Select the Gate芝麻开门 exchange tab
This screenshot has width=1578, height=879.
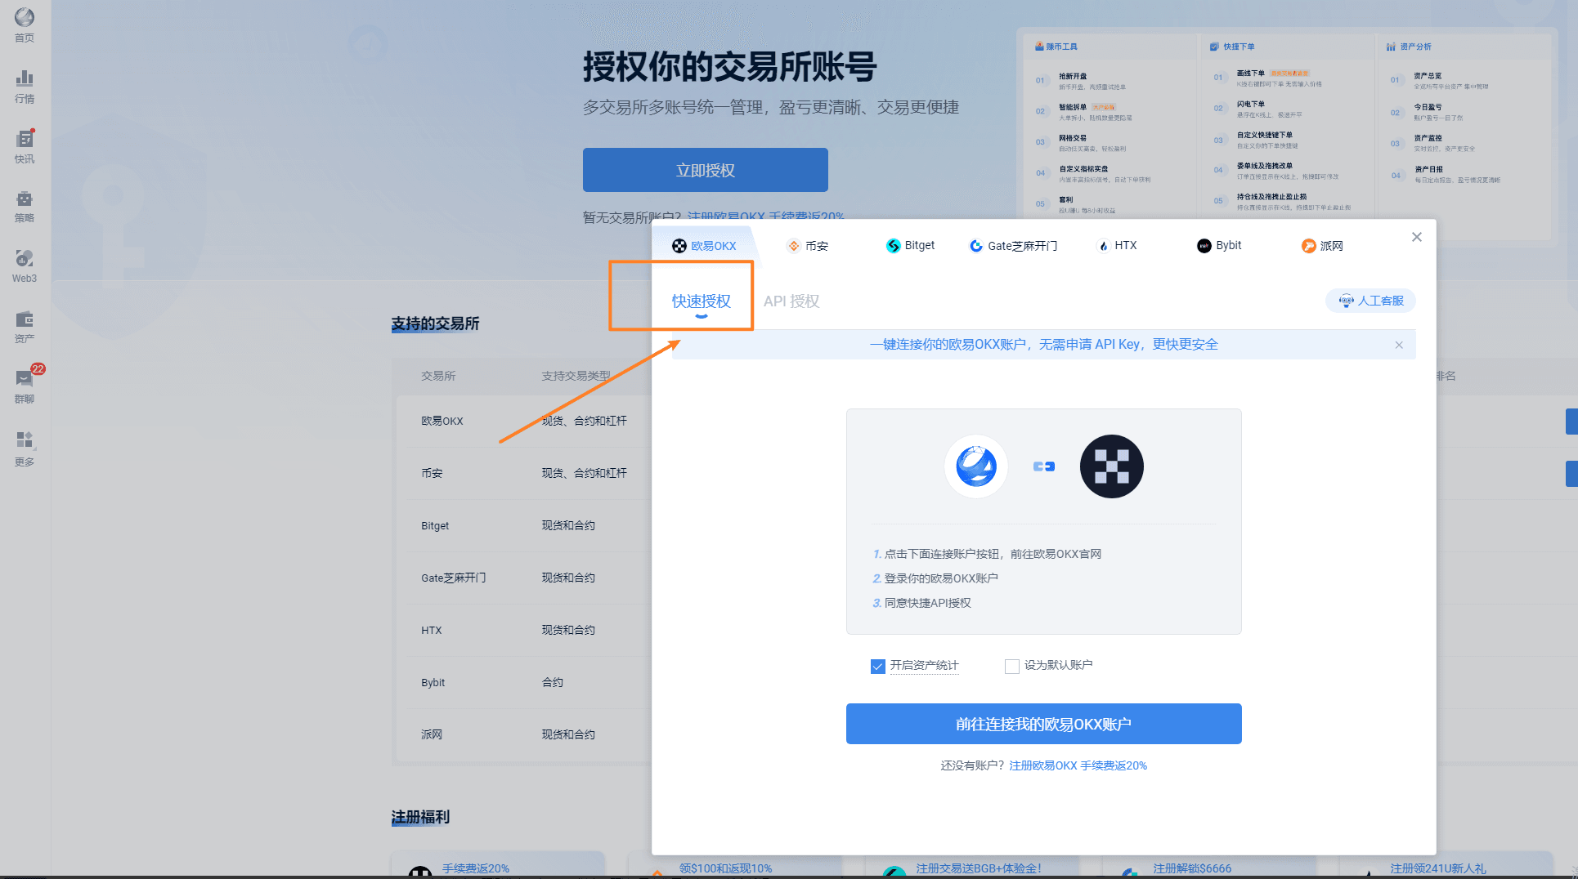[x=1013, y=246]
